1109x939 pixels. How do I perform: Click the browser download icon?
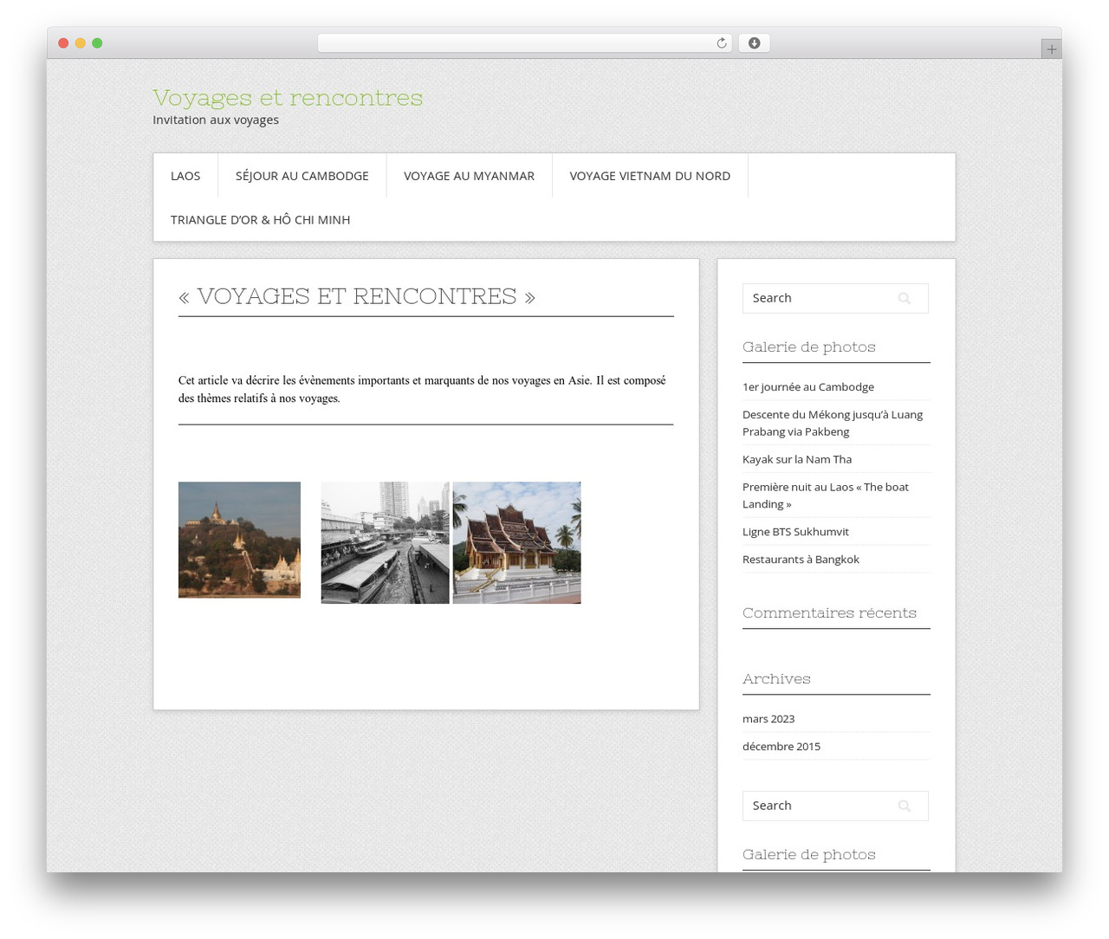click(x=754, y=43)
